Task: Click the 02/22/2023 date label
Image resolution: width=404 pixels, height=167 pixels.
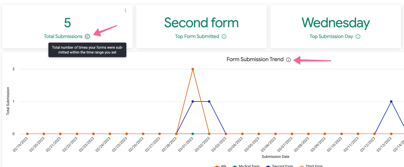Action: coord(70,145)
